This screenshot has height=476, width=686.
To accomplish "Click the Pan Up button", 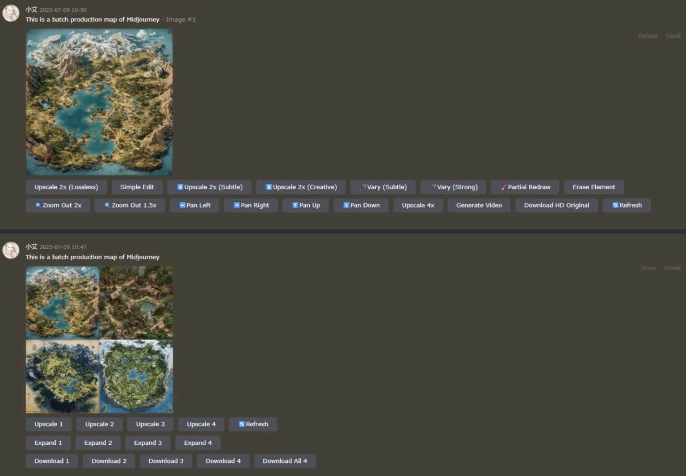I will pos(306,205).
